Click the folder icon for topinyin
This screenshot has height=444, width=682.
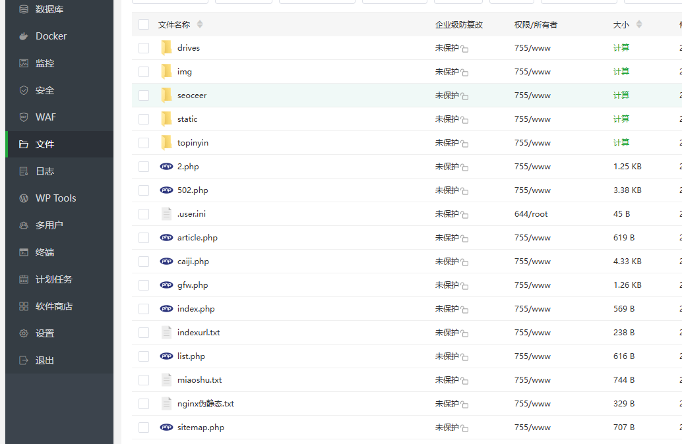pos(166,142)
